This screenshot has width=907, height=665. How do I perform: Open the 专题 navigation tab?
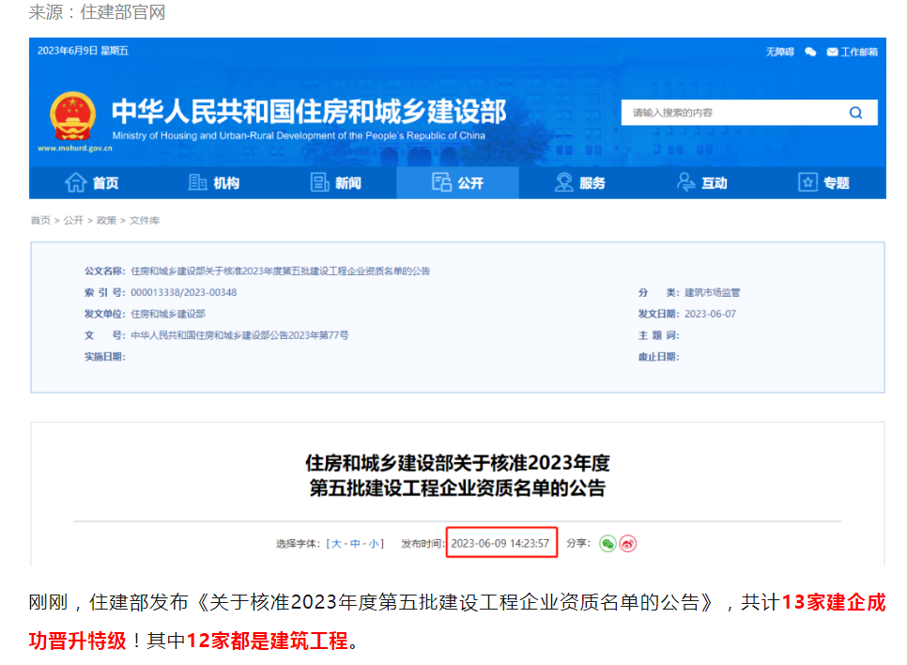pos(823,183)
